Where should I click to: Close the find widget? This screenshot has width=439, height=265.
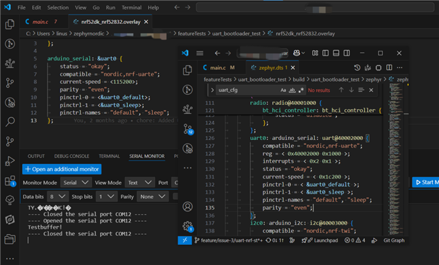tap(371, 90)
